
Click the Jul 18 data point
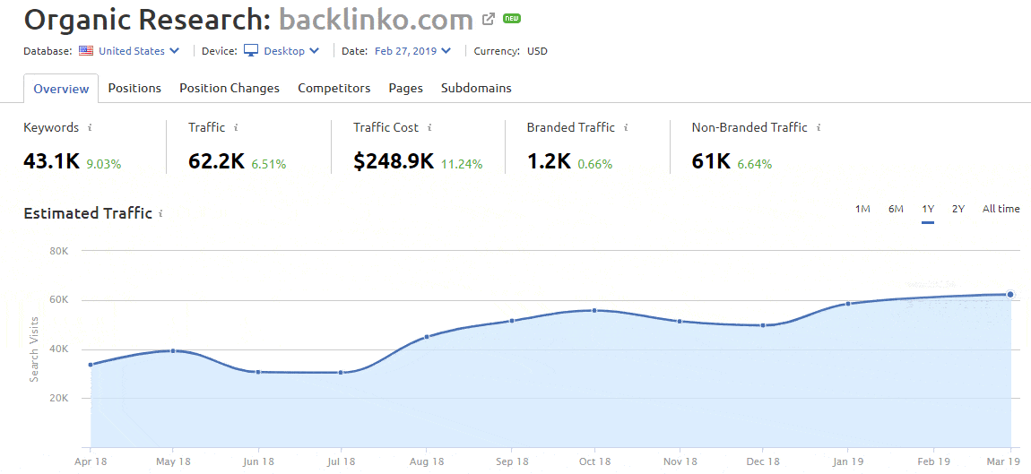(x=341, y=373)
